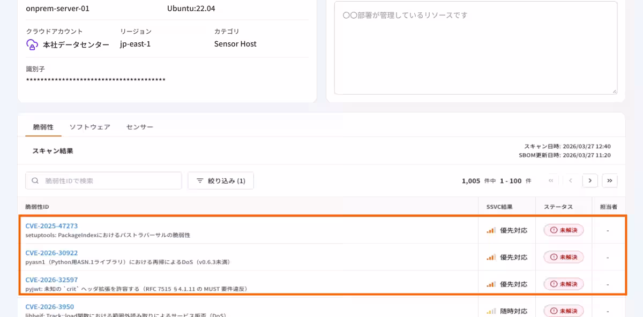This screenshot has height=317, width=643.
Task: Click the cloud account icon beside 本社データセンター
Action: tap(32, 44)
